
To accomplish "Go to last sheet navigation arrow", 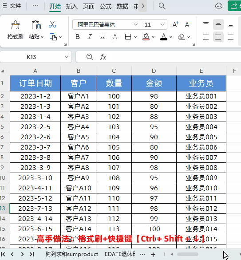I will tap(32, 254).
